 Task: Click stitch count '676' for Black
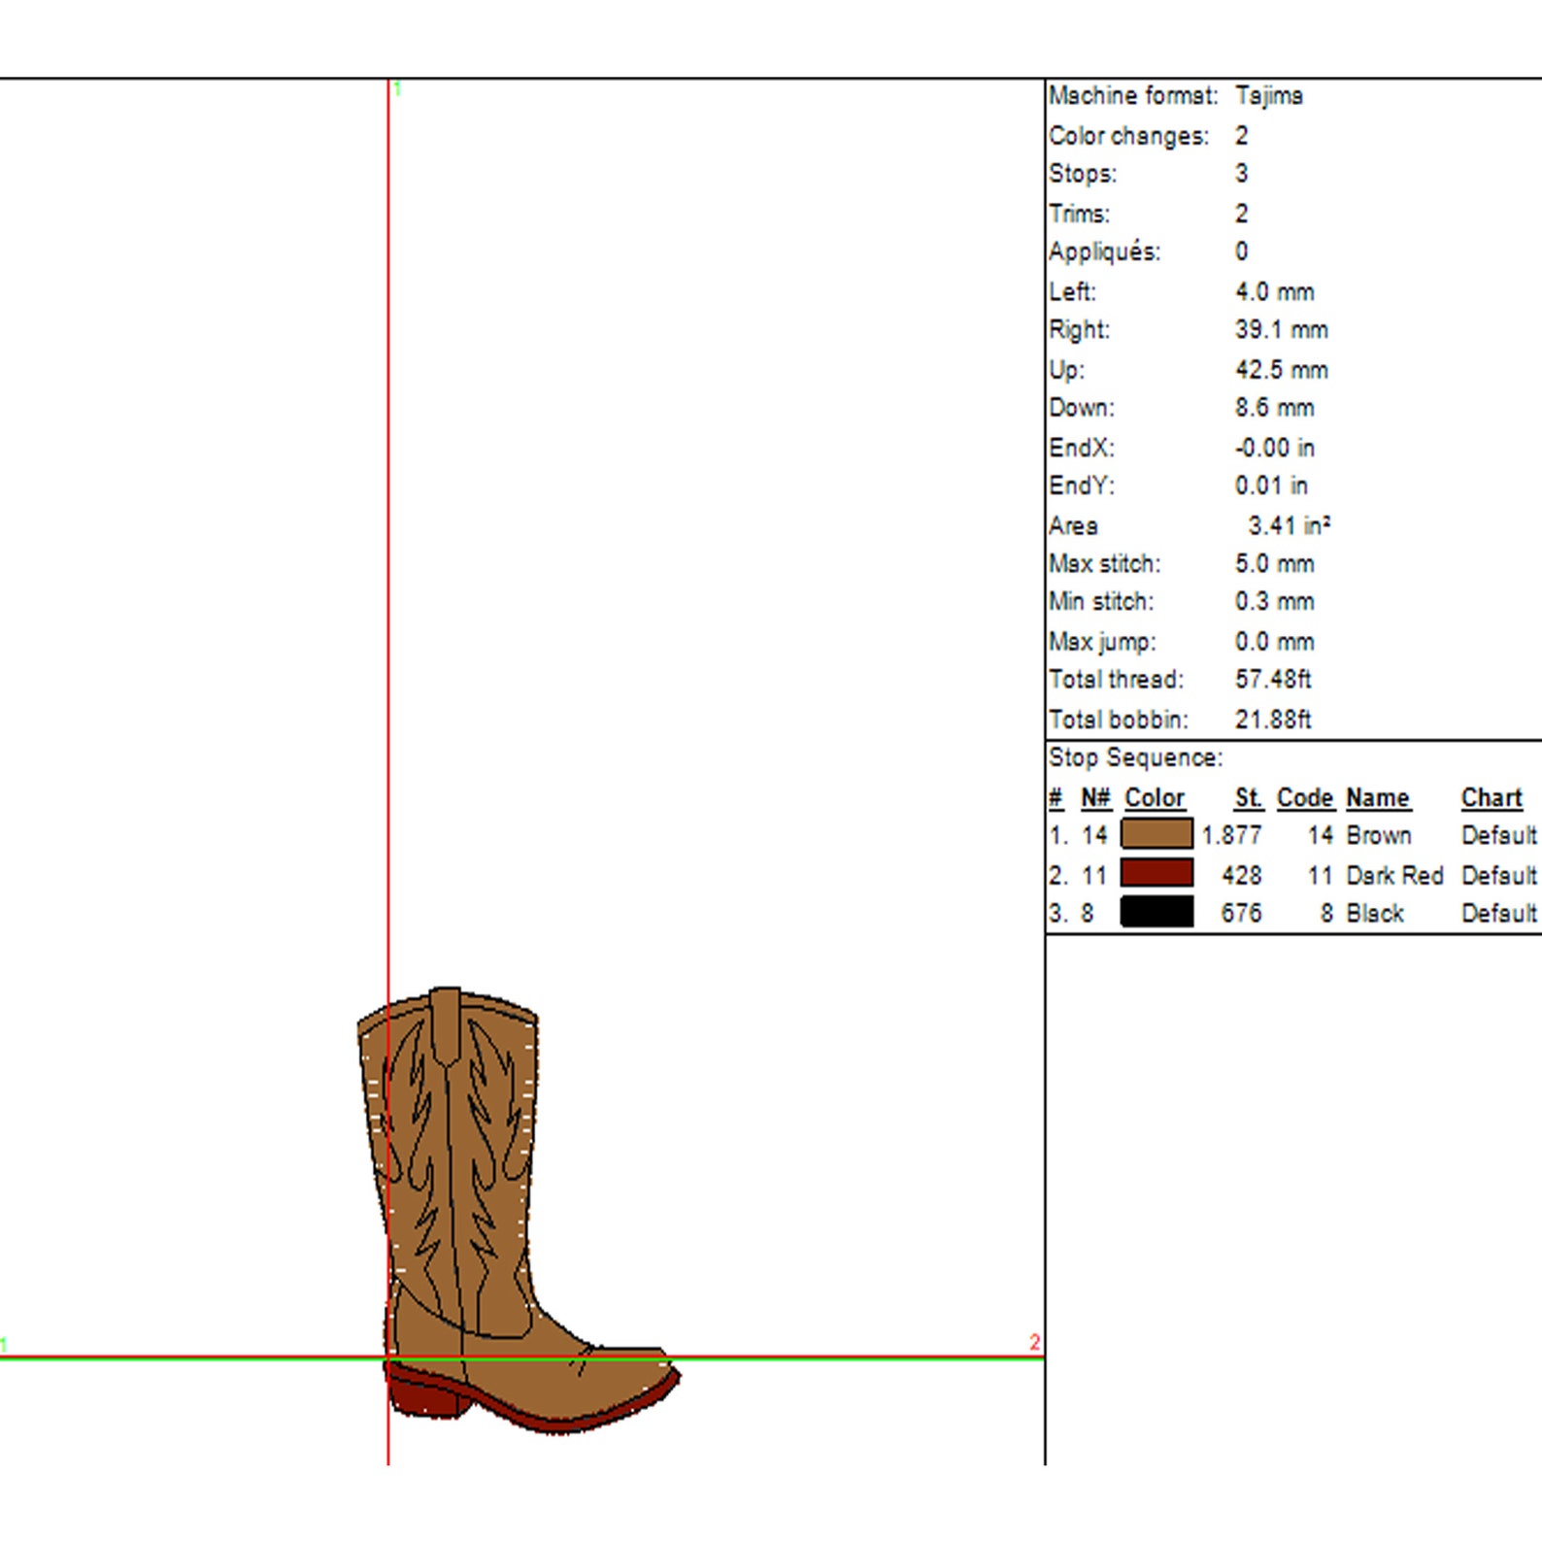tap(1242, 914)
